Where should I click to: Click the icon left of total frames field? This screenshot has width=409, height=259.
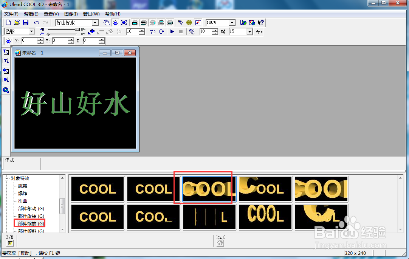[192, 31]
